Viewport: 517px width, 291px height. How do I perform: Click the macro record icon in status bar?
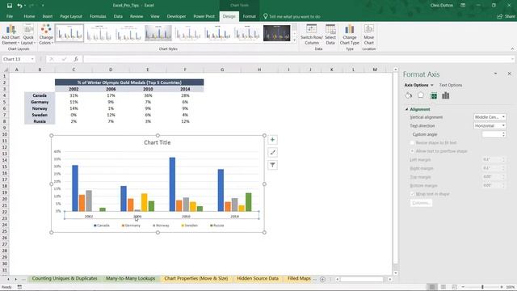click(19, 287)
